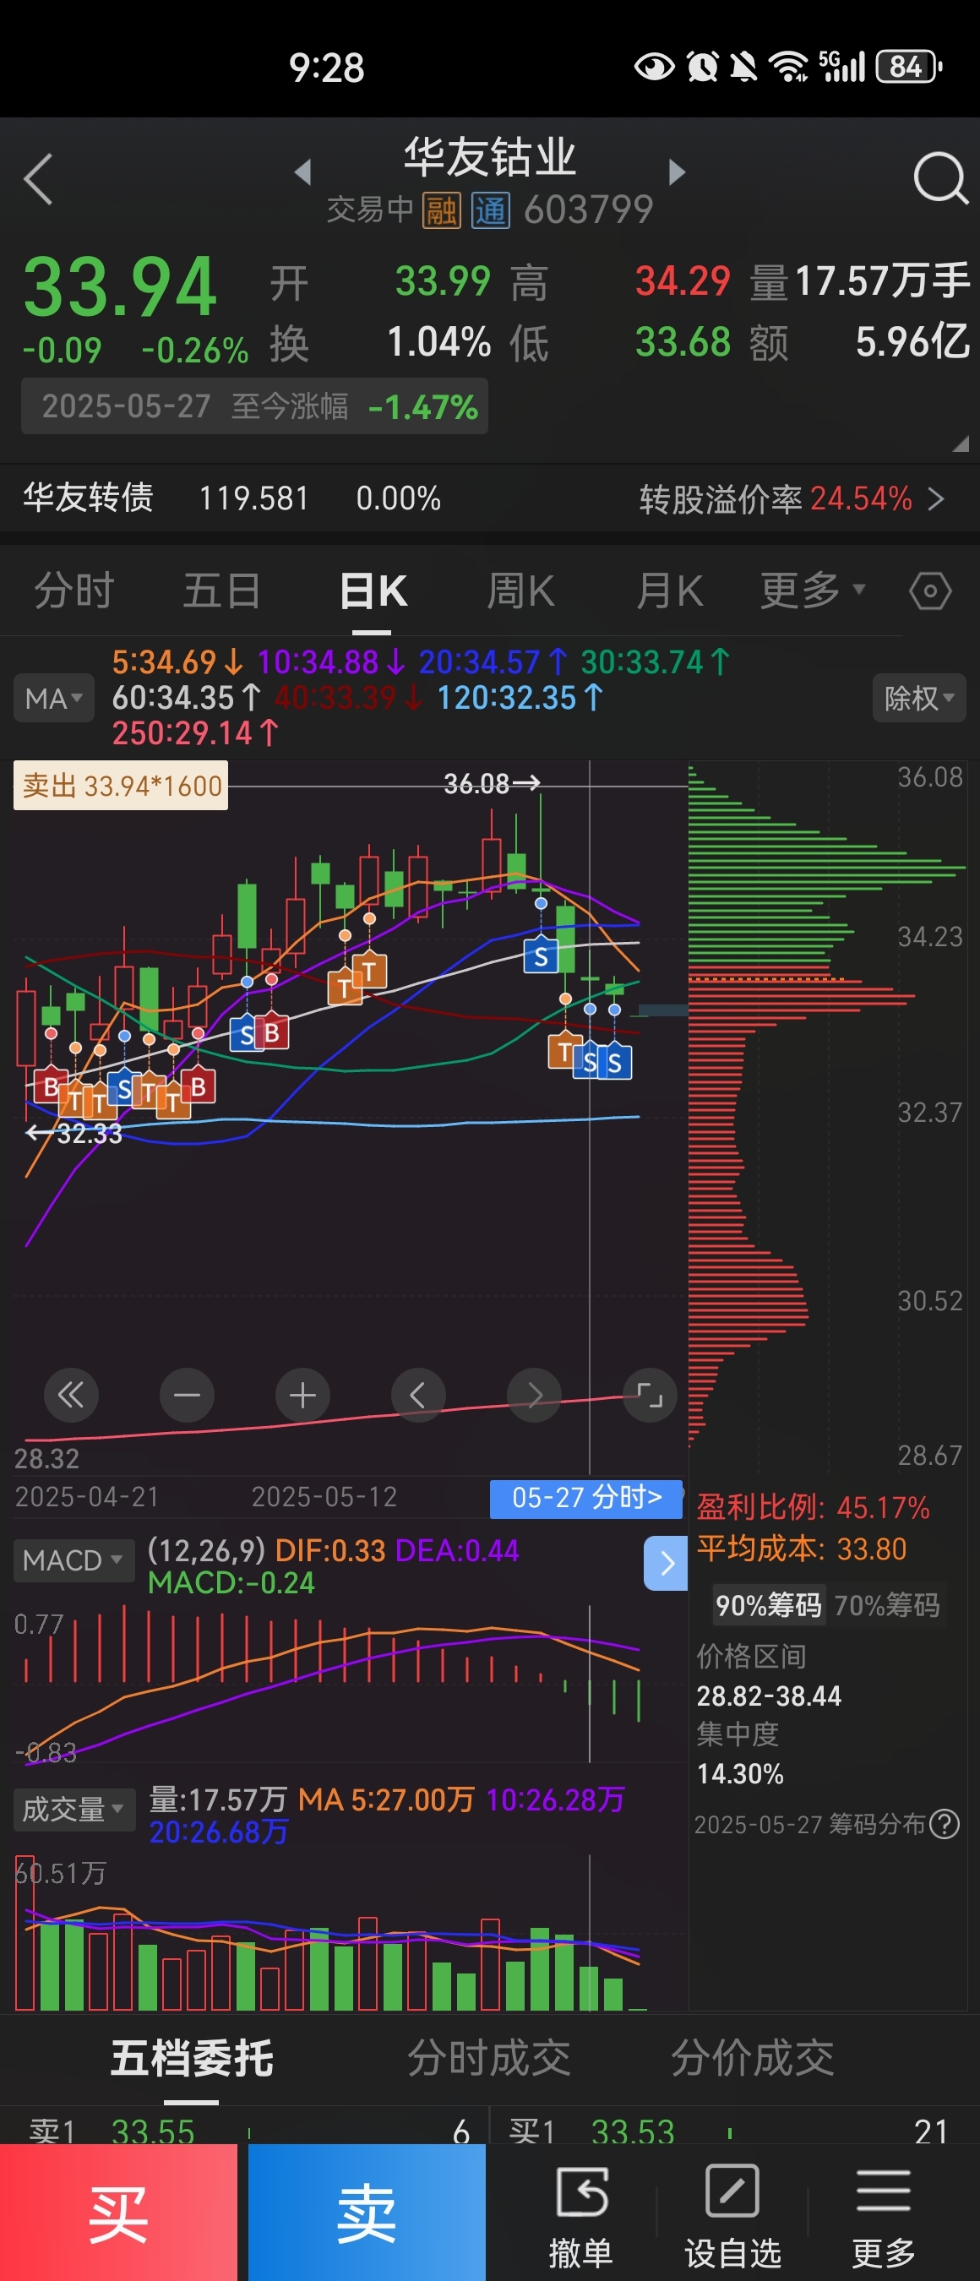Tap current price 33.94
Viewport: 980px width, 2281px height.
coord(119,287)
